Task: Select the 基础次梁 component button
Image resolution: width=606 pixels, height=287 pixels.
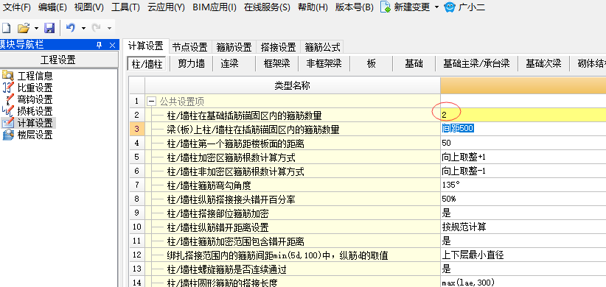Action: 543,63
